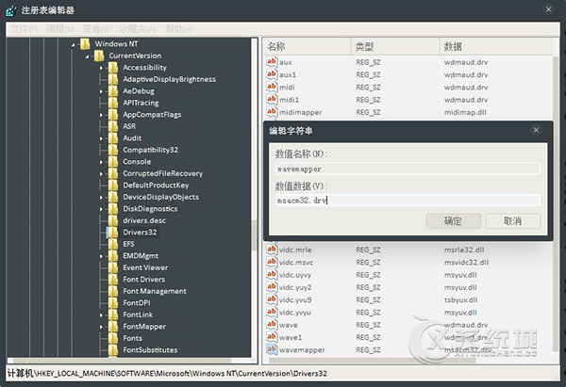This screenshot has height=387, width=566.
Task: Click the 数值数据 input field
Action: tap(408, 201)
